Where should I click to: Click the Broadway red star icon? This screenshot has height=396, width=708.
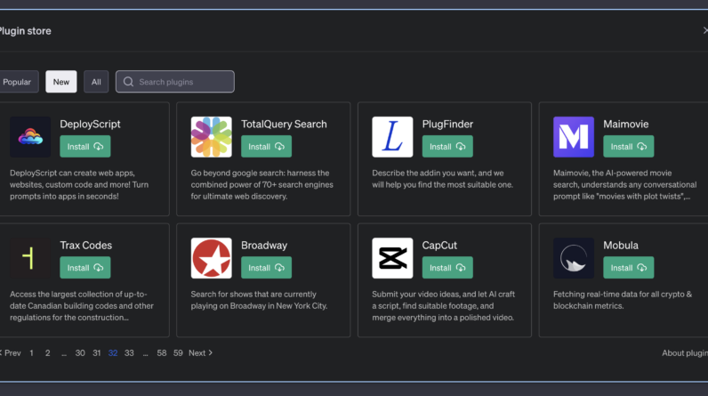[x=212, y=258]
